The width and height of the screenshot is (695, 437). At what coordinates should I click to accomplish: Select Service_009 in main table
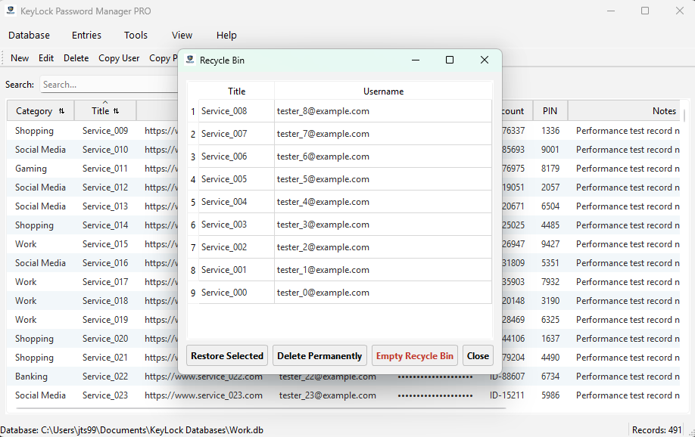point(105,131)
